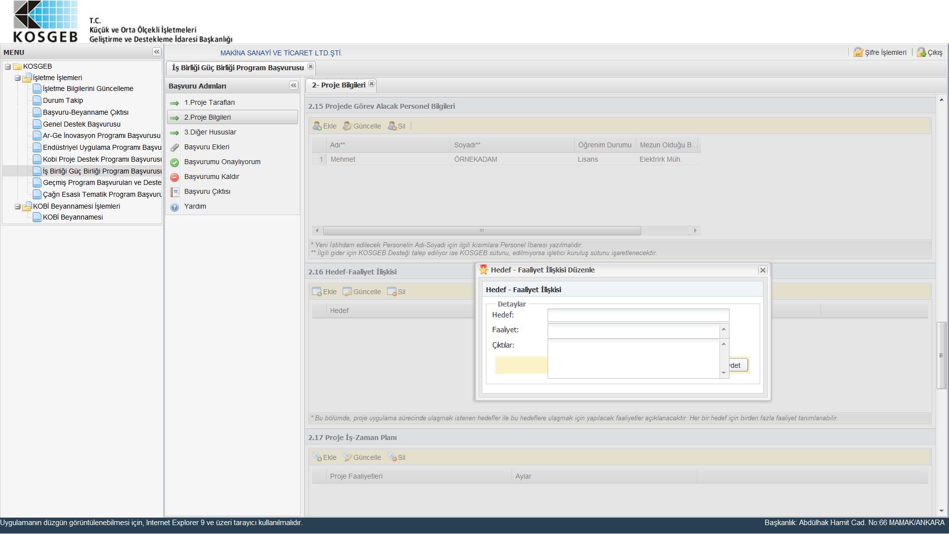Focus the Hedef input field
The image size is (949, 534).
pos(638,315)
